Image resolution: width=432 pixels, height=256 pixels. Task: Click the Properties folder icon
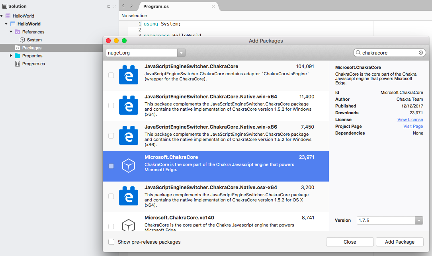[18, 56]
